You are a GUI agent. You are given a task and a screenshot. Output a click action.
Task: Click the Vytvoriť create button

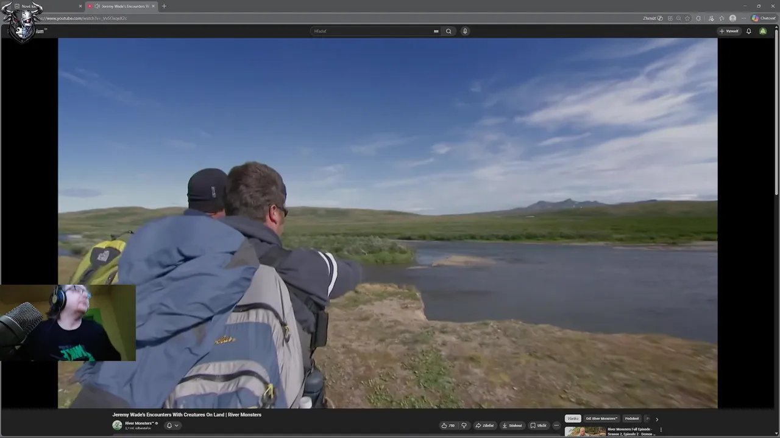[x=729, y=31]
